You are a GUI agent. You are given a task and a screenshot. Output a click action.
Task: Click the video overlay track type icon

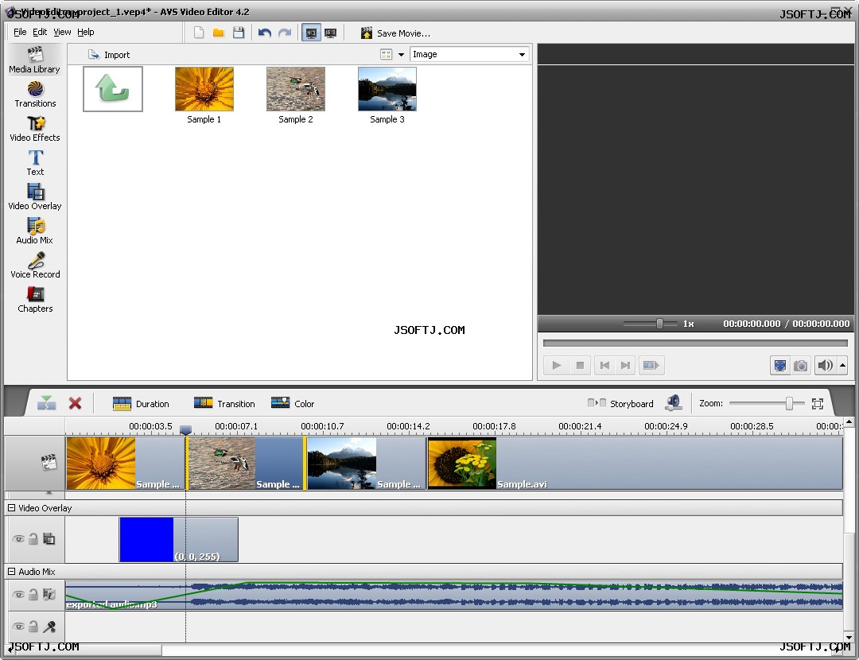coord(49,539)
